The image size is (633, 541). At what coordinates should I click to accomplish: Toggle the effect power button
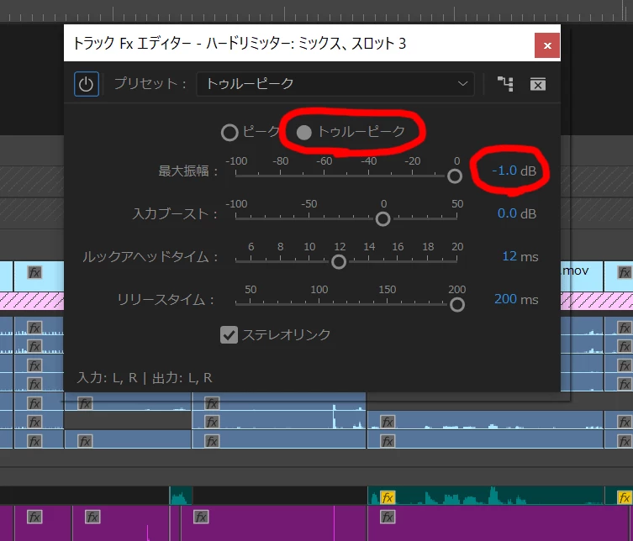point(87,84)
